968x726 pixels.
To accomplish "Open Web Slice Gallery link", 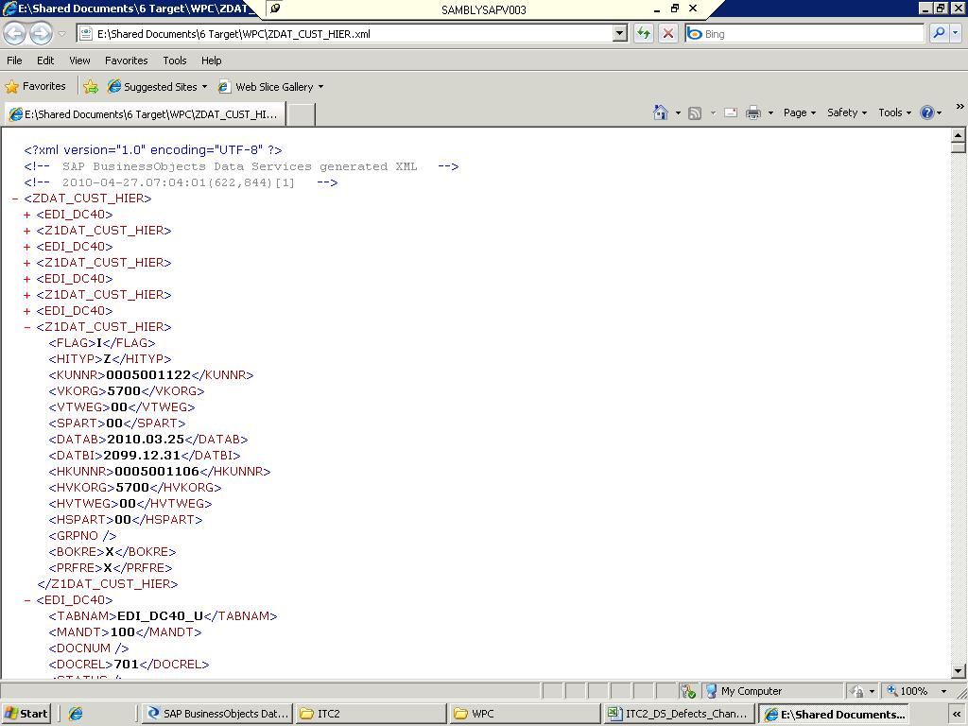I will pos(270,86).
